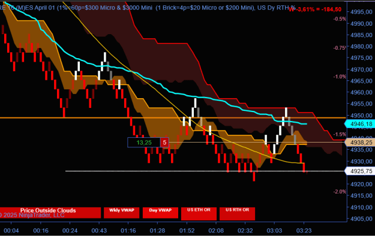The image size is (375, 236).
Task: Click the 4950,00 price axis label
Action: (361, 116)
